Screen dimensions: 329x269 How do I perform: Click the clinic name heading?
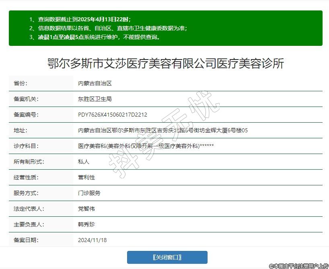click(165, 64)
